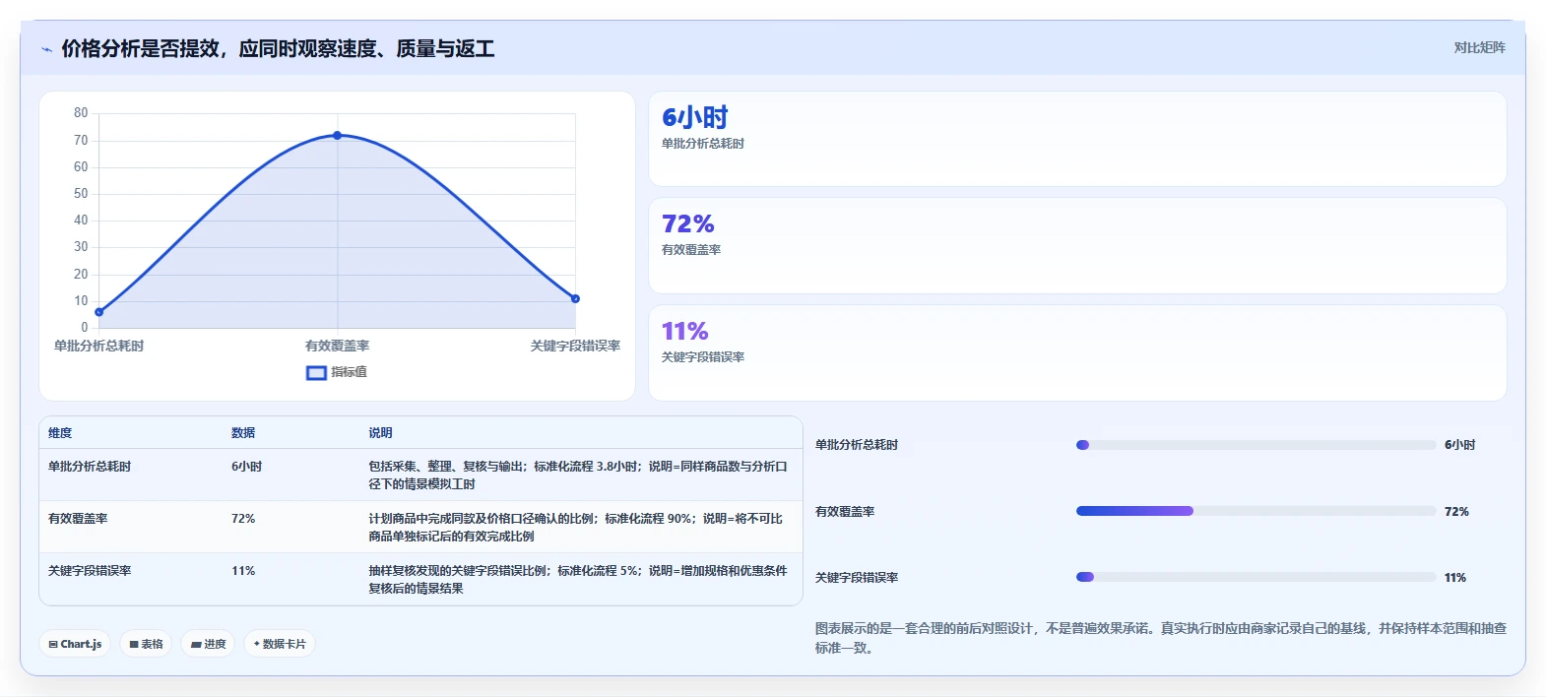The image size is (1546, 697).
Task: Click description starting 包括采集、整理
Action: click(578, 475)
